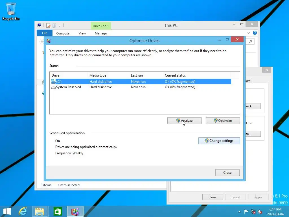Click the Optimize Drives title bar icon

49,41
